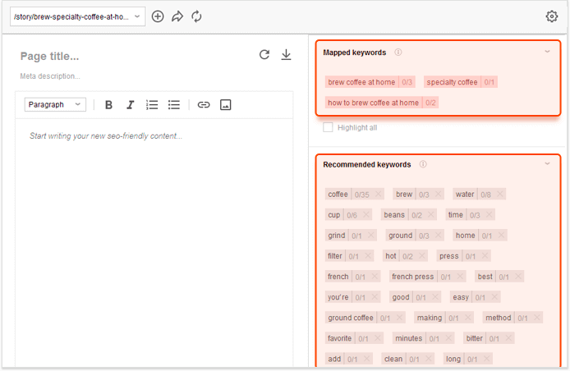Remove the 'time' recommended keyword
Screen dimensions: 570x371
pyautogui.click(x=490, y=215)
